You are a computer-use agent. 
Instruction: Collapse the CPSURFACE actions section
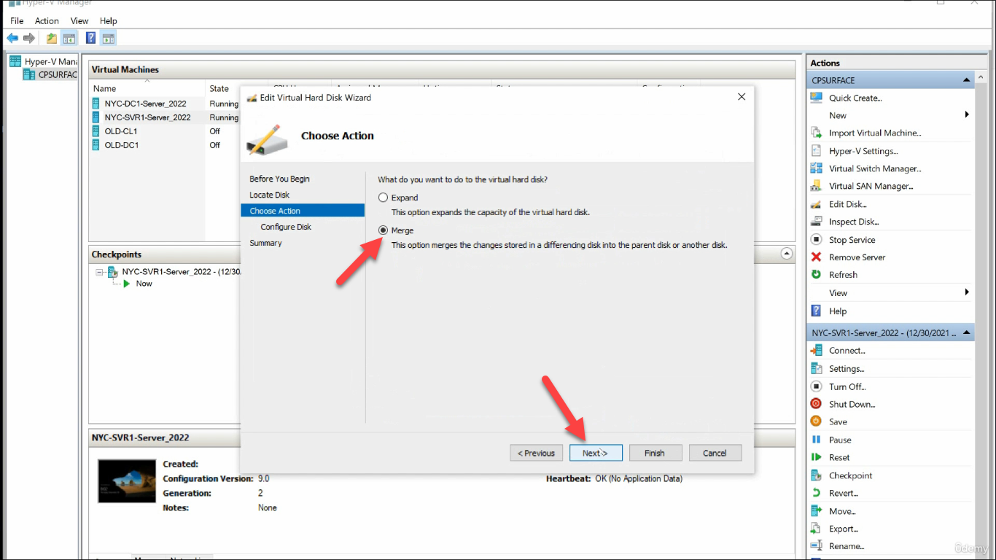[x=967, y=80]
